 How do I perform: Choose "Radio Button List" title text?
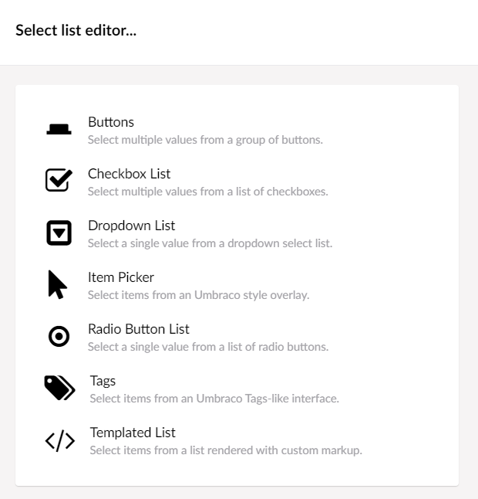139,329
